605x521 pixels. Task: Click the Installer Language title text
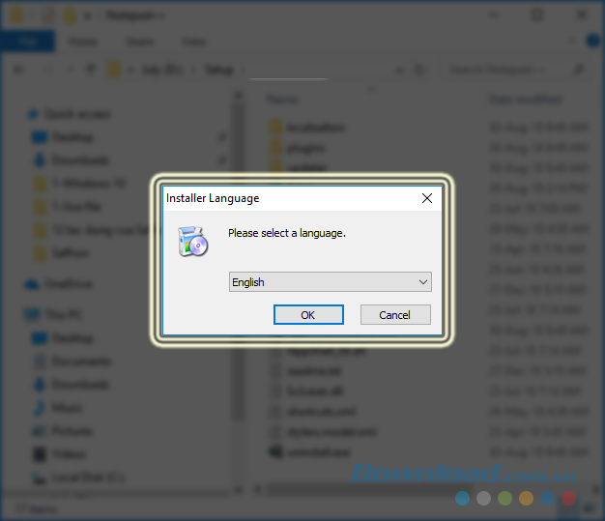pos(213,198)
